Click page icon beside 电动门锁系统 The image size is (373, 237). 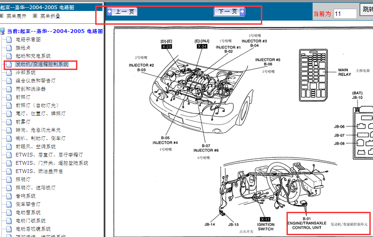pos(9,221)
